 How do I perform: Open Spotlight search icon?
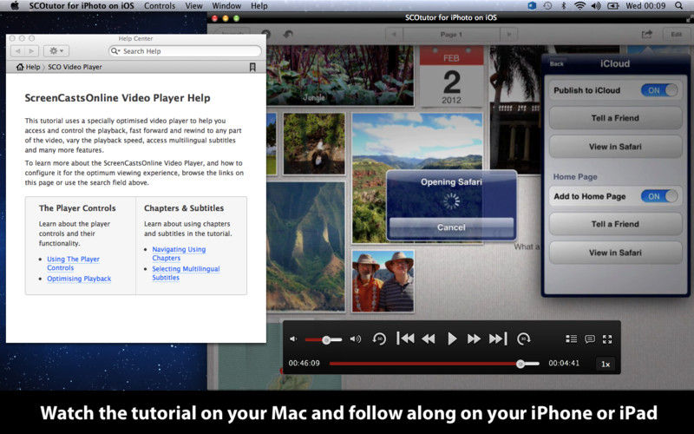678,6
